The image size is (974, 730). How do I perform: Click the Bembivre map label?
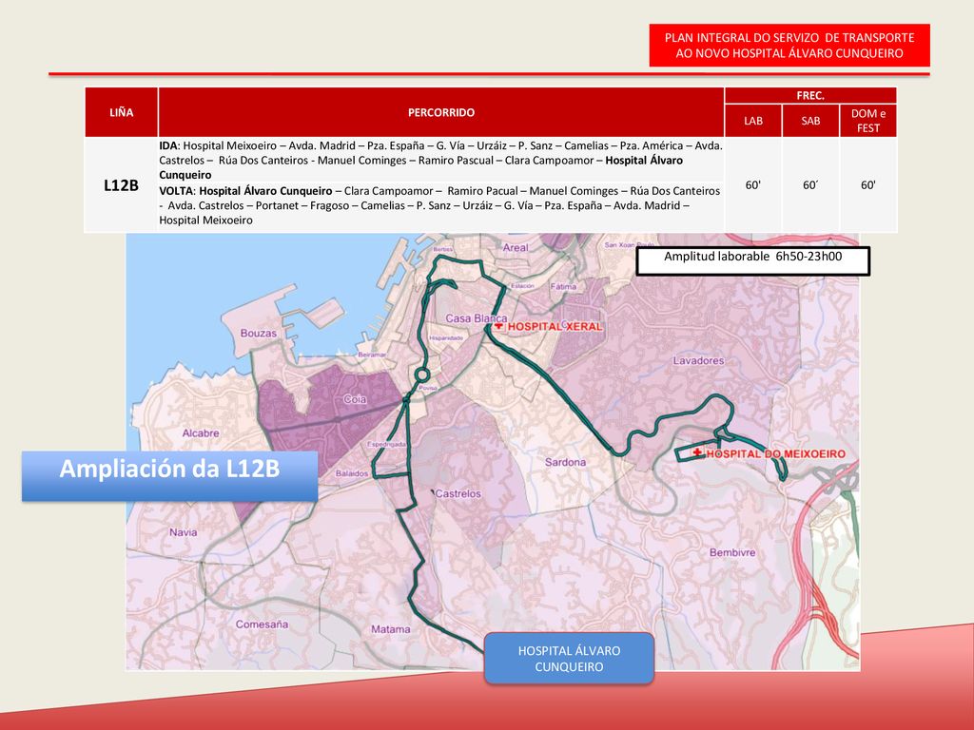pyautogui.click(x=732, y=552)
